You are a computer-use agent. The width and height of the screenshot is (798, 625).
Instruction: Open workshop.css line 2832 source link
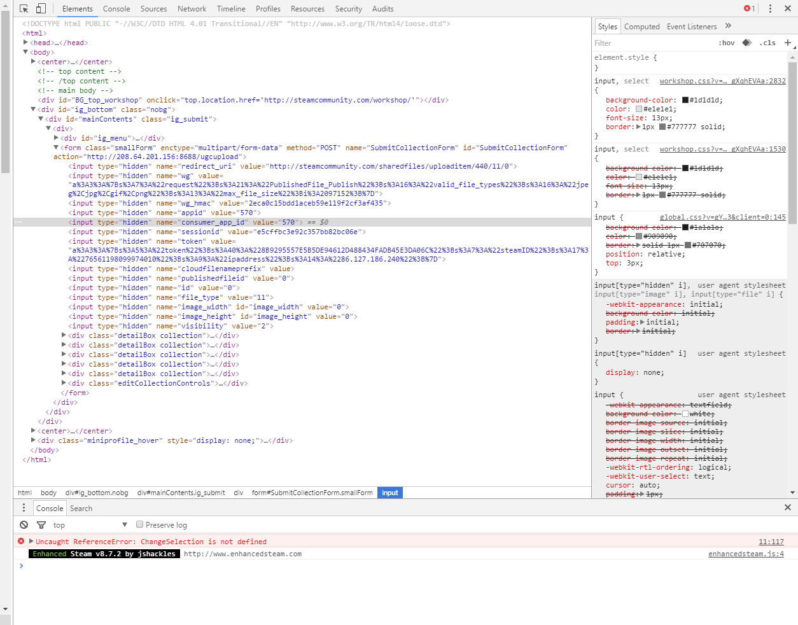pos(722,81)
